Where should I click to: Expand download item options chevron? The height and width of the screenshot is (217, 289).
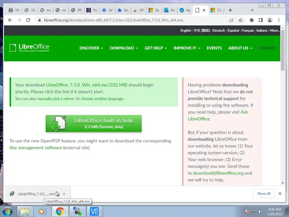tap(64, 194)
